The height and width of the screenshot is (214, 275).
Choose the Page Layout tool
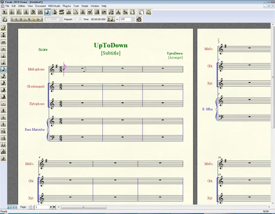point(132,12)
